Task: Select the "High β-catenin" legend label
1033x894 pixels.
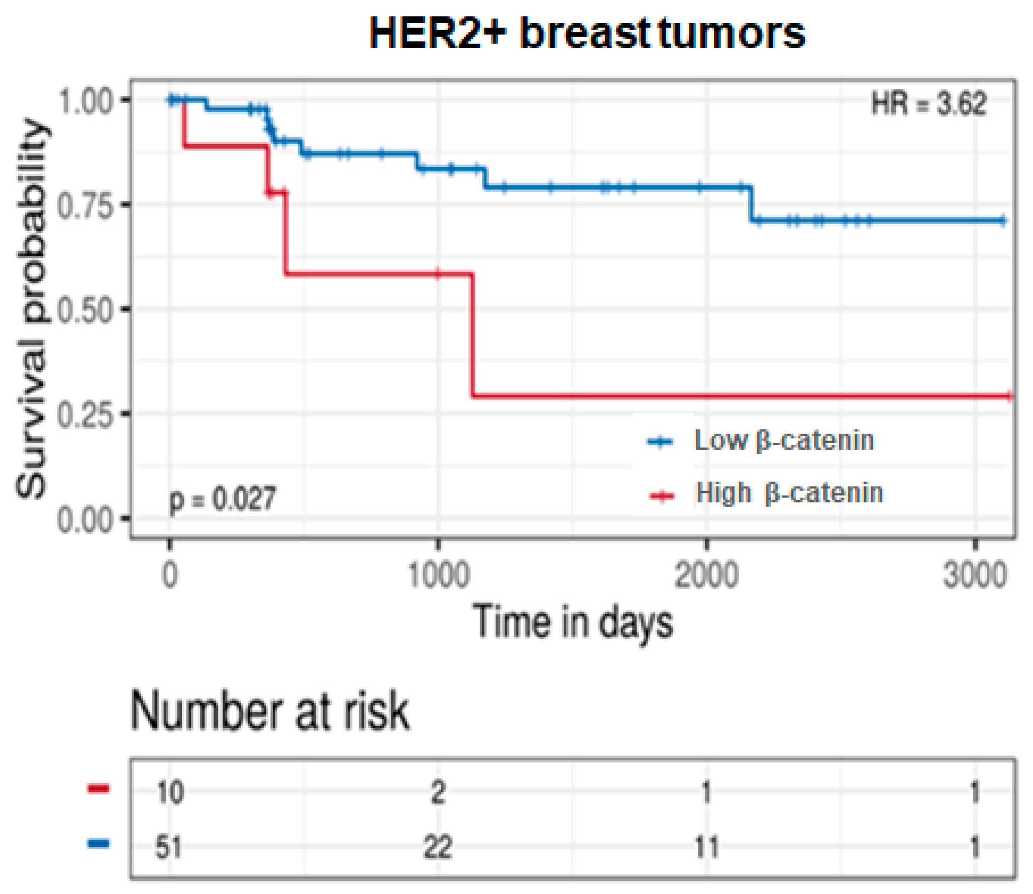Action: pos(789,493)
